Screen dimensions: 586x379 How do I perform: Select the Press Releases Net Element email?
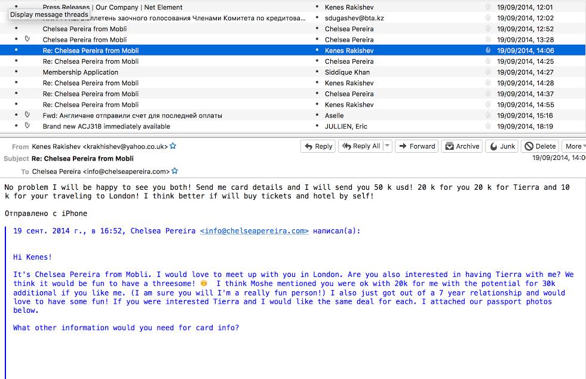[x=112, y=7]
